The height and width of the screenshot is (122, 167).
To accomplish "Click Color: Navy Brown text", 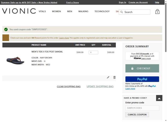I will click(42, 58).
